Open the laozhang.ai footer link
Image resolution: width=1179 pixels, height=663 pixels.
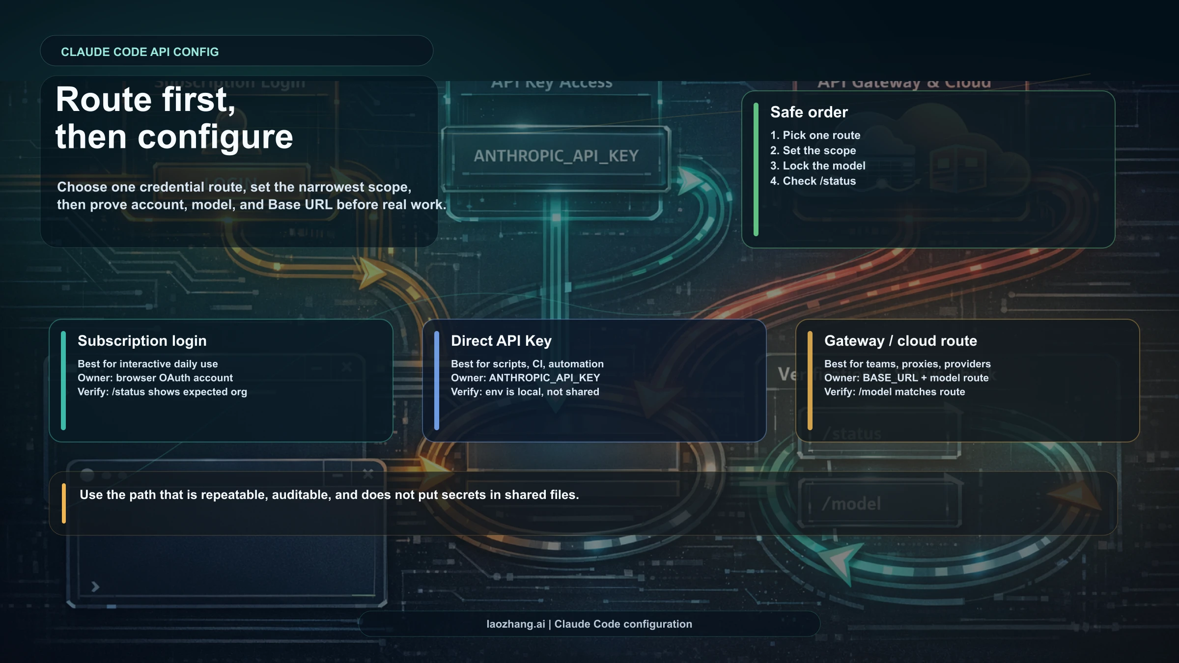(x=513, y=624)
